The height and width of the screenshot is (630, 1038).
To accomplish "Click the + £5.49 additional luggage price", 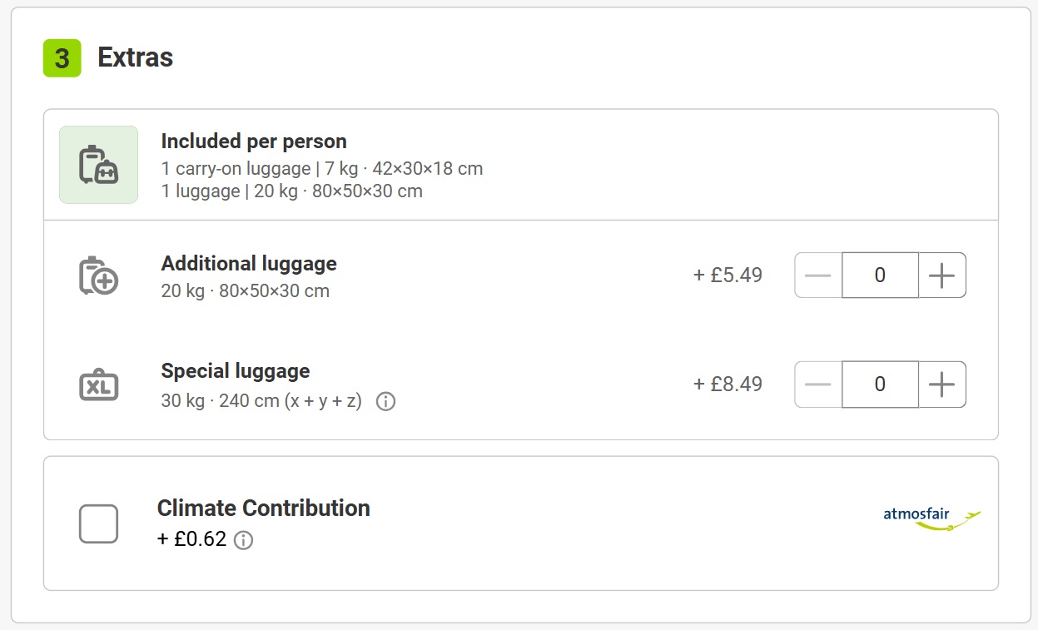I will [728, 275].
